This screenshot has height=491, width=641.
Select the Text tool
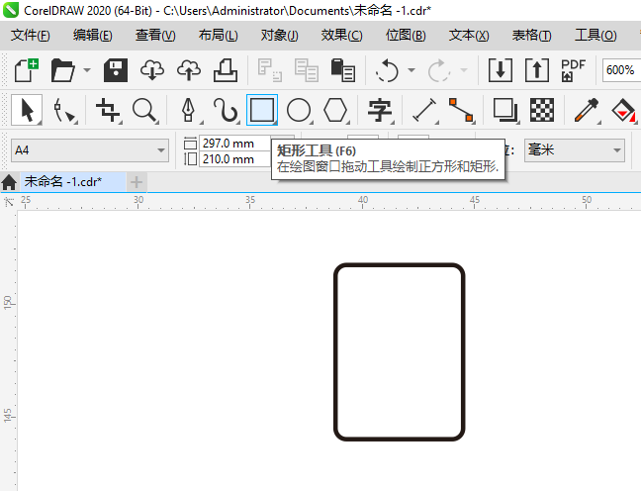tap(380, 110)
